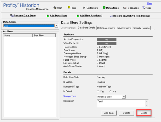Click Rename Data Store link
The width and height of the screenshot is (161, 122).
[x=25, y=16]
